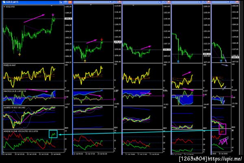Click the chart shift marker in third window
The width and height of the screenshot is (244, 163).
(133, 5)
